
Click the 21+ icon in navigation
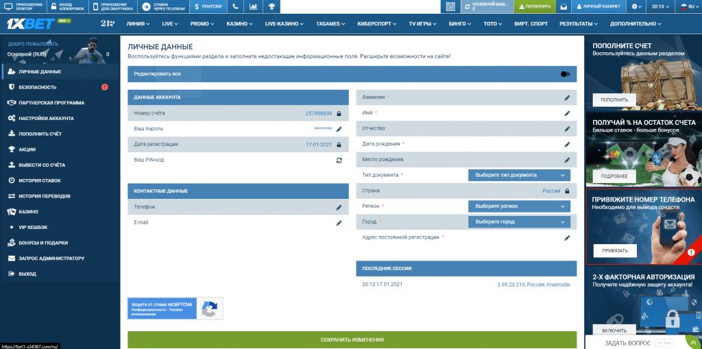(108, 23)
